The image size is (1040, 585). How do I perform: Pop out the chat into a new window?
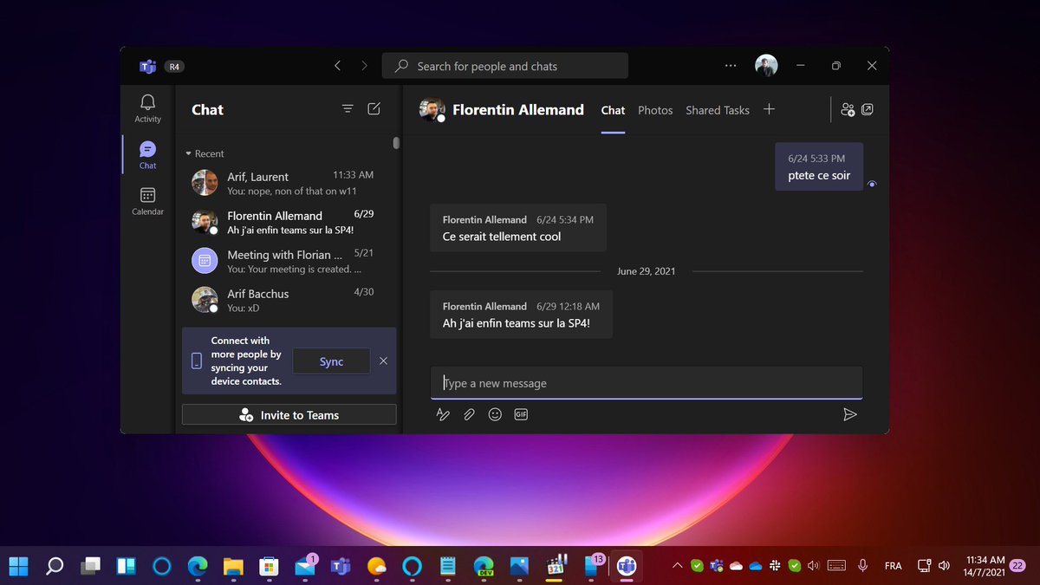coord(868,110)
